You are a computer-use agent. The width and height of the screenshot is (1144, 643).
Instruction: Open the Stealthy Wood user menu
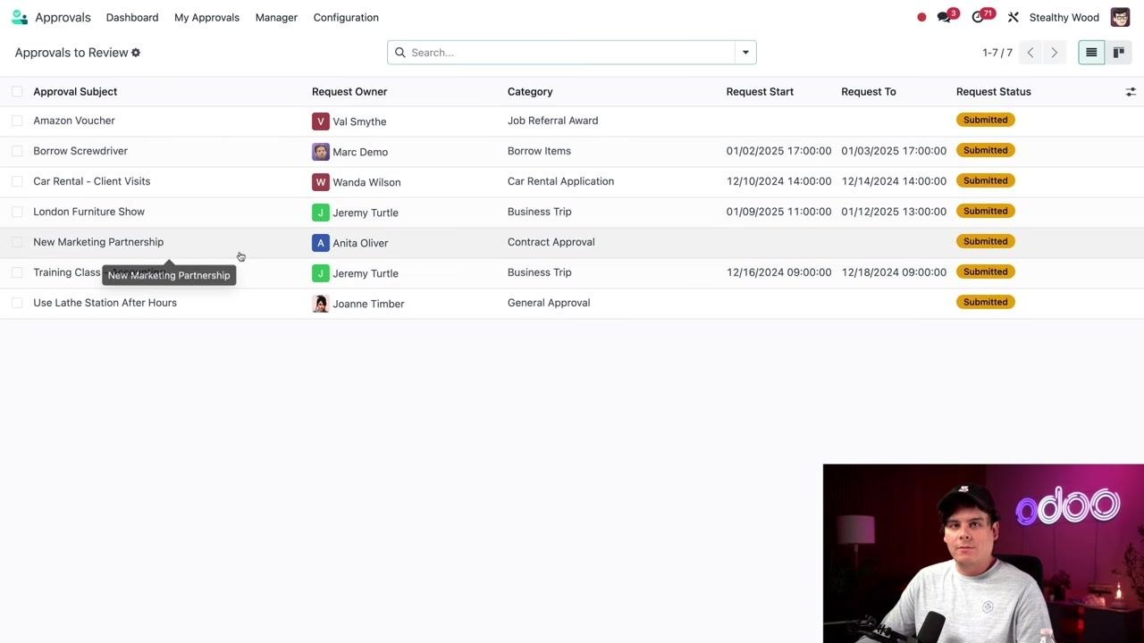point(1064,17)
